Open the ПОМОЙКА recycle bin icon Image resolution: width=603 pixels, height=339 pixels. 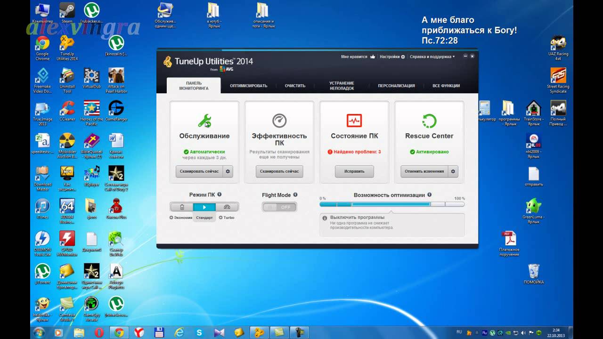(x=533, y=274)
